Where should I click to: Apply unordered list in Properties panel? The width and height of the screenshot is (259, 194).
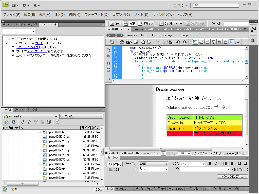pyautogui.click(x=225, y=164)
